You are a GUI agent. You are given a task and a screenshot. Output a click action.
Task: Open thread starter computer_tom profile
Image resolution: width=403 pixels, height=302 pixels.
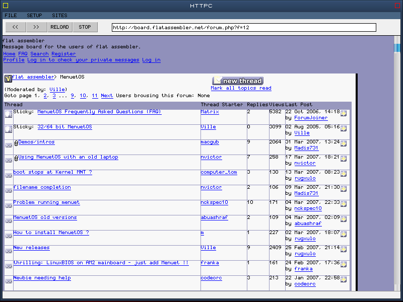[x=219, y=172]
